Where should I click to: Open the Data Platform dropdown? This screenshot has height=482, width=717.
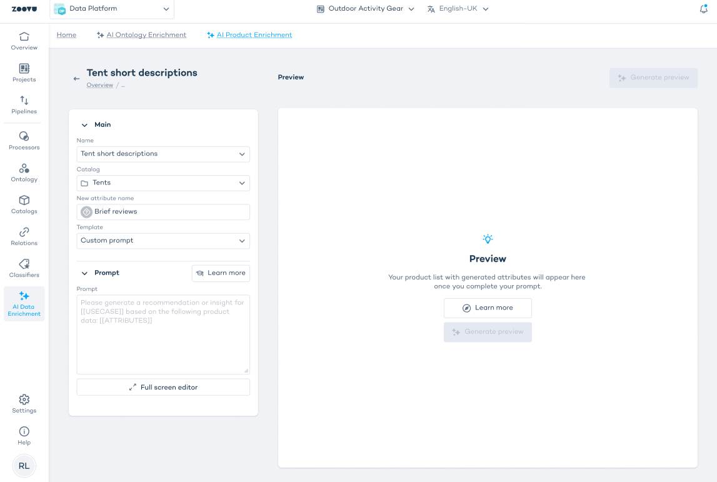tap(112, 9)
